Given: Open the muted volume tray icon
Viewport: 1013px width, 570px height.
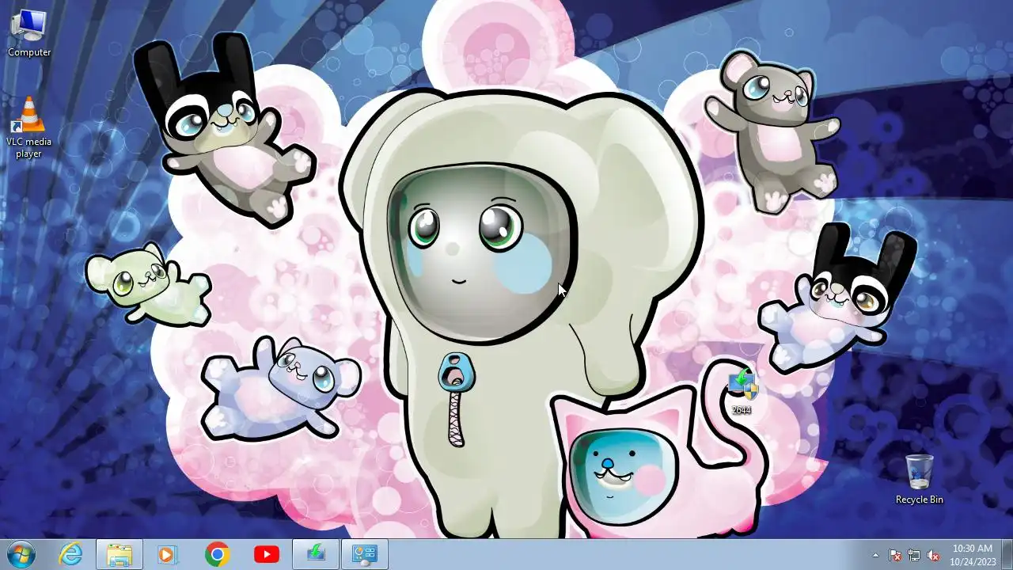Looking at the screenshot, I should point(933,555).
